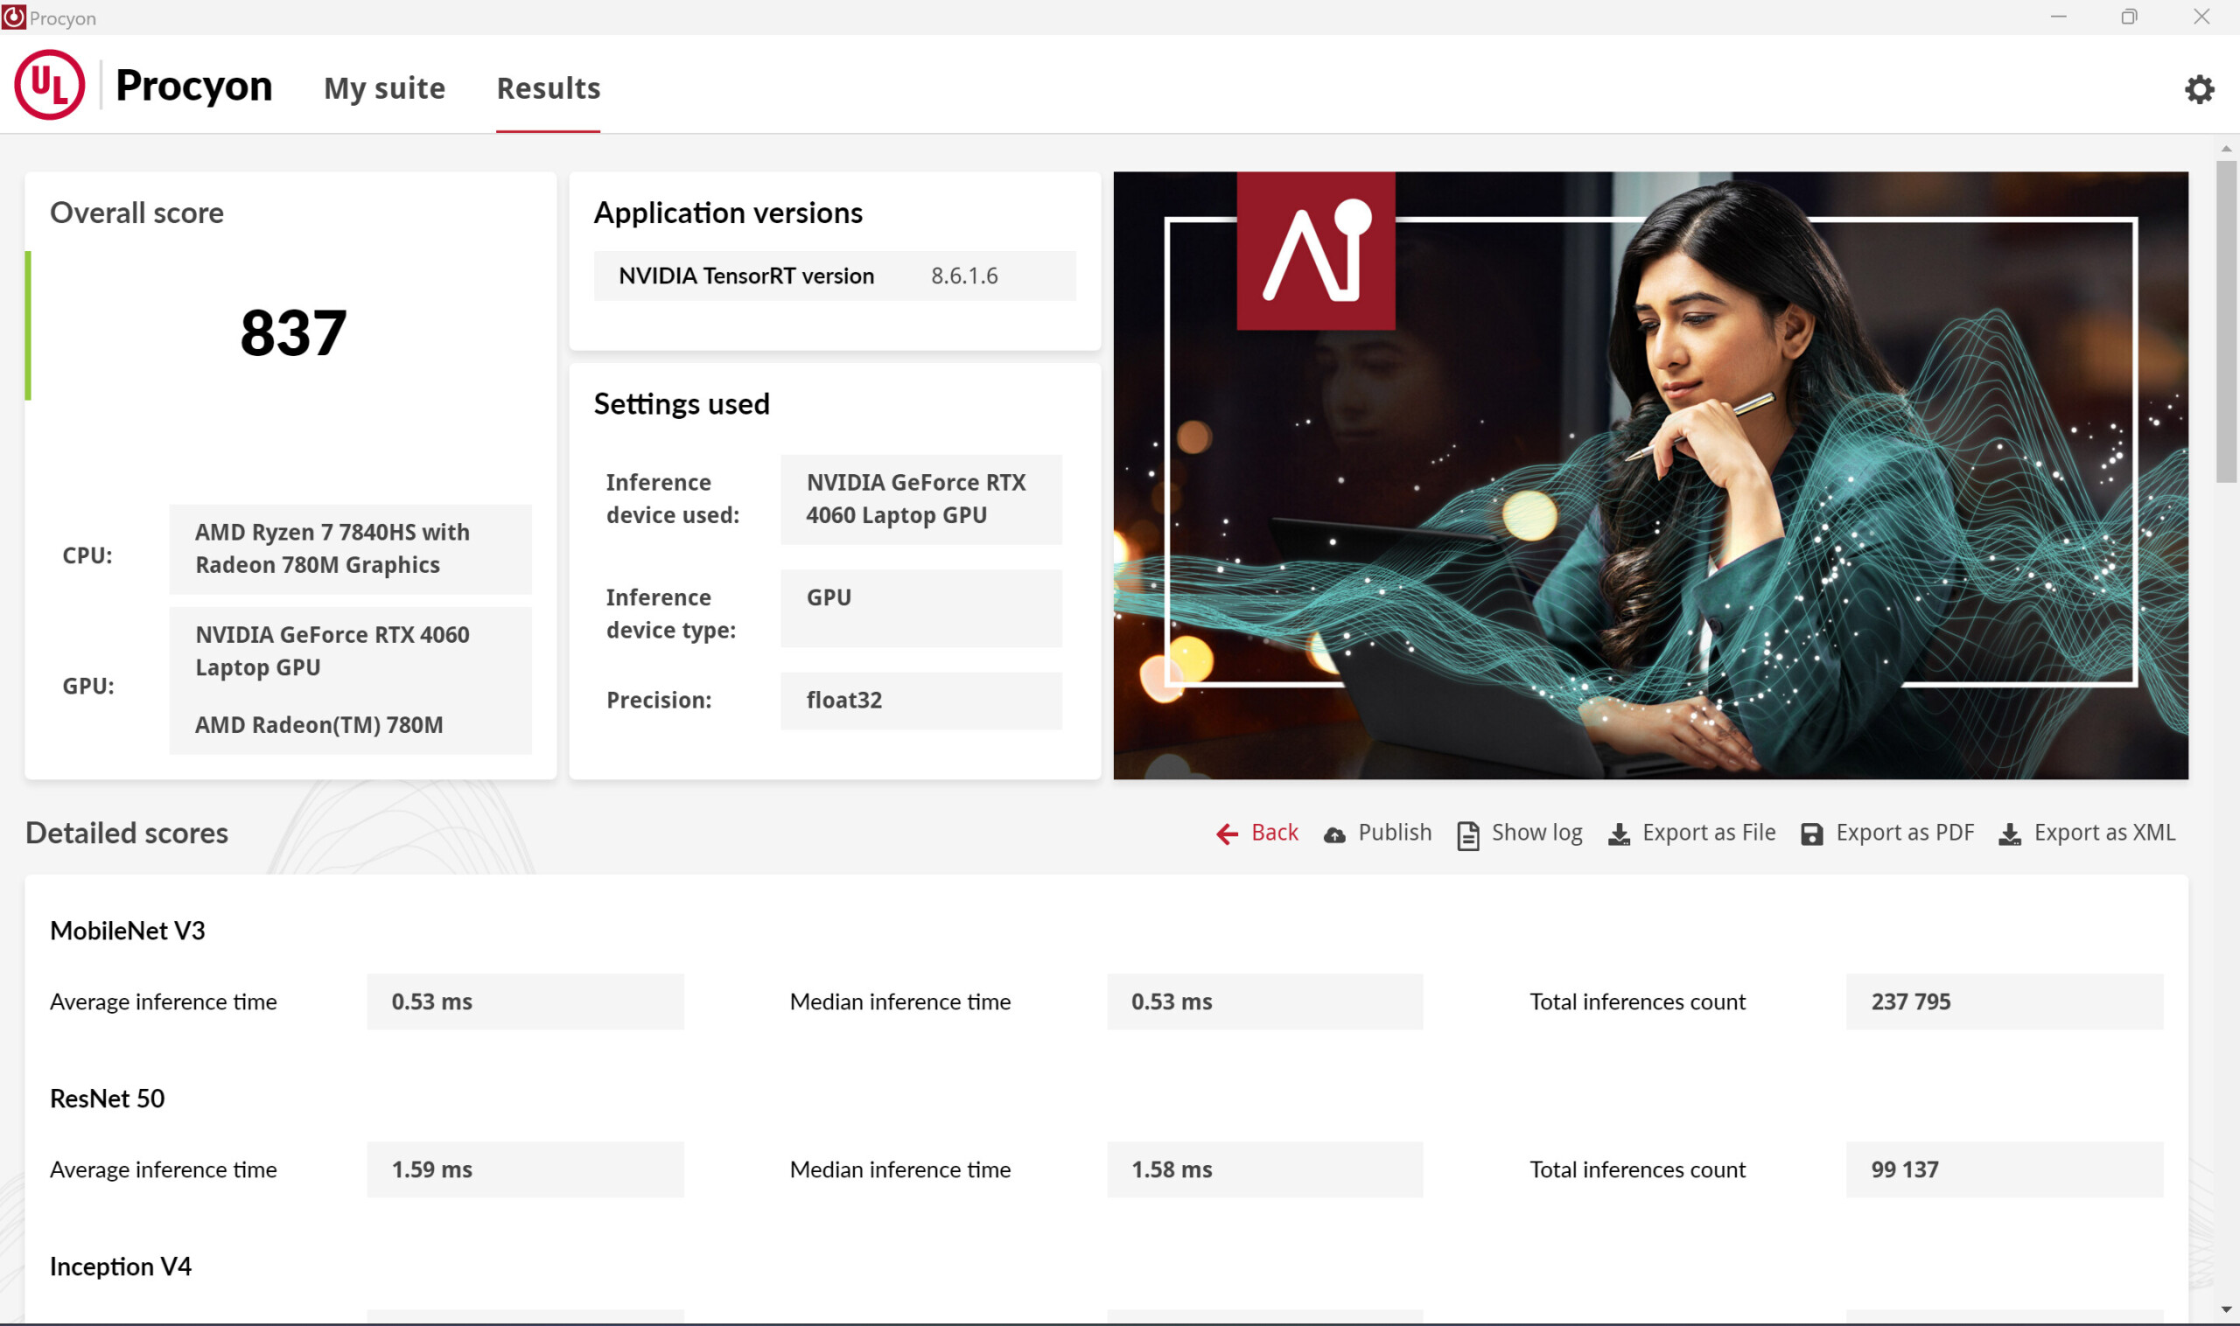Click the Procyon icon in title bar

tap(13, 17)
